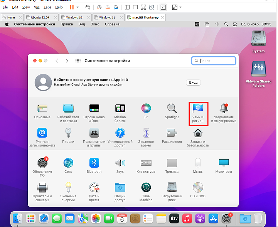This screenshot has height=227, width=278.
Task: Open VMware Tabs menu
Action: click(x=47, y=7)
